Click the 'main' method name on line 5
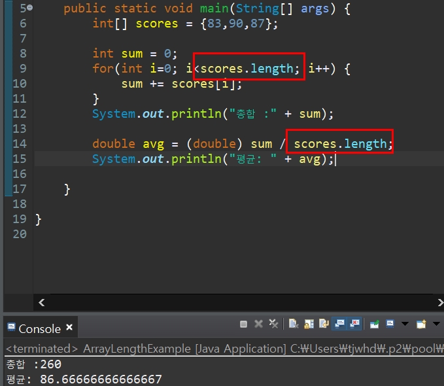 pyautogui.click(x=214, y=9)
